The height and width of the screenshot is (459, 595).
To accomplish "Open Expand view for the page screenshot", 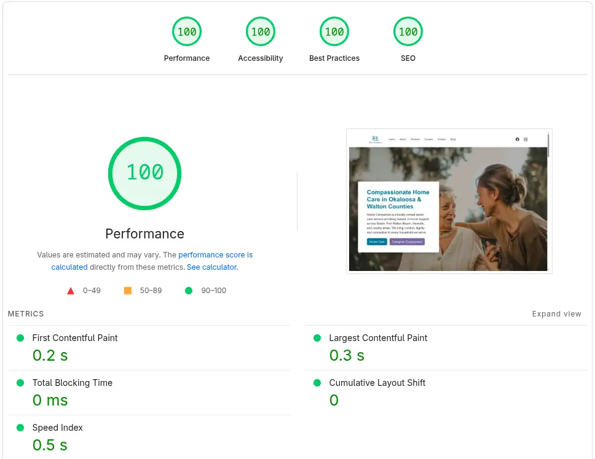I will pos(556,313).
